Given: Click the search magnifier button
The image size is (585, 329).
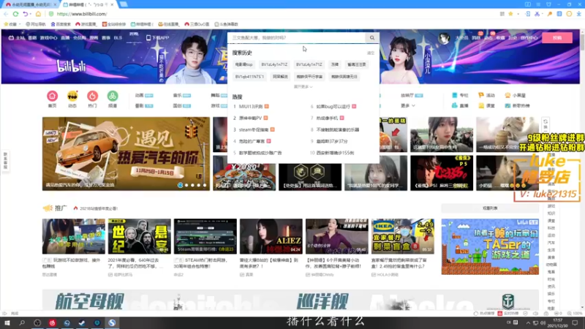Looking at the screenshot, I should coord(372,38).
